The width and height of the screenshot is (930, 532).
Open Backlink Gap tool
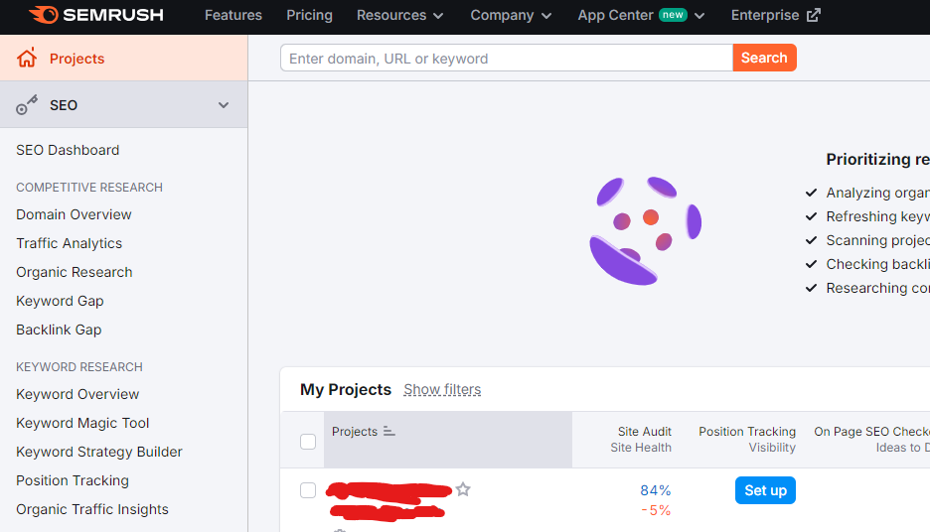[x=59, y=330]
